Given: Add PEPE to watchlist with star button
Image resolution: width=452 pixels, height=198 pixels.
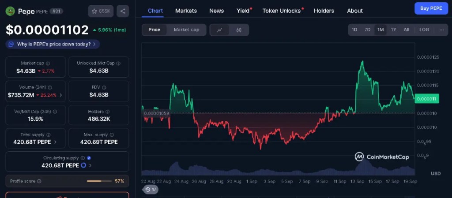Looking at the screenshot, I should pyautogui.click(x=101, y=11).
